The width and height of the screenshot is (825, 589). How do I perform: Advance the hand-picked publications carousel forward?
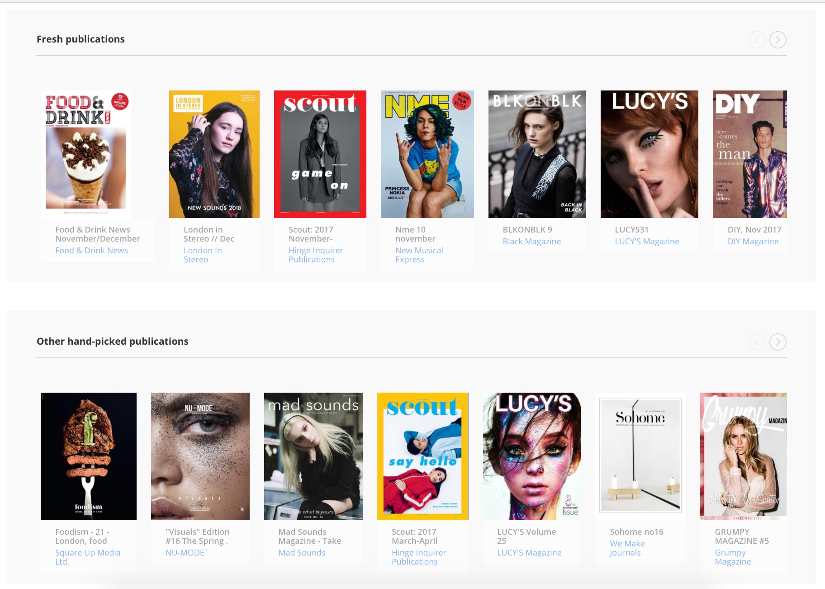click(x=778, y=342)
